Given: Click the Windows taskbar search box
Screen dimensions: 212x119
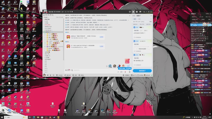Looking at the screenshot, I should coord(16,117).
